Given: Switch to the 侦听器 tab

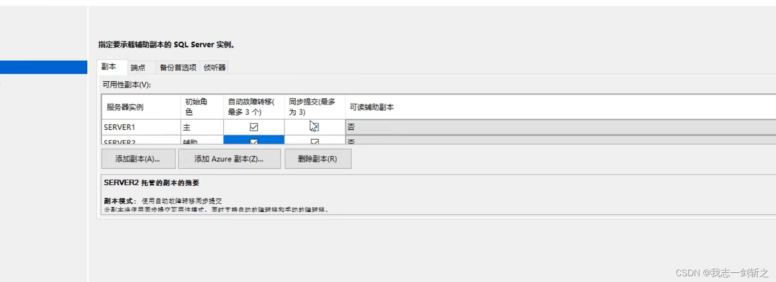Looking at the screenshot, I should pyautogui.click(x=214, y=68).
